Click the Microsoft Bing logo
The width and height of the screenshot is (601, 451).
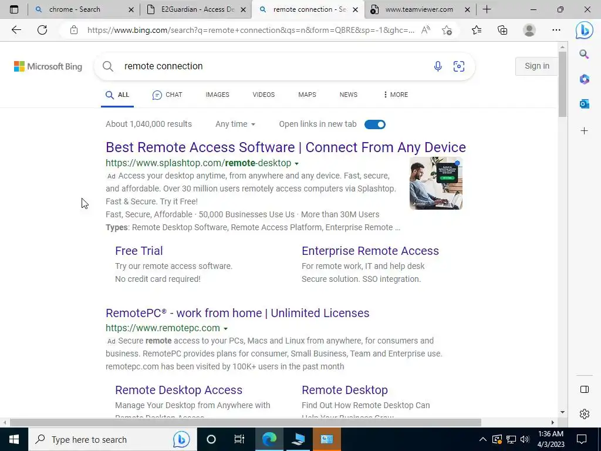point(48,66)
